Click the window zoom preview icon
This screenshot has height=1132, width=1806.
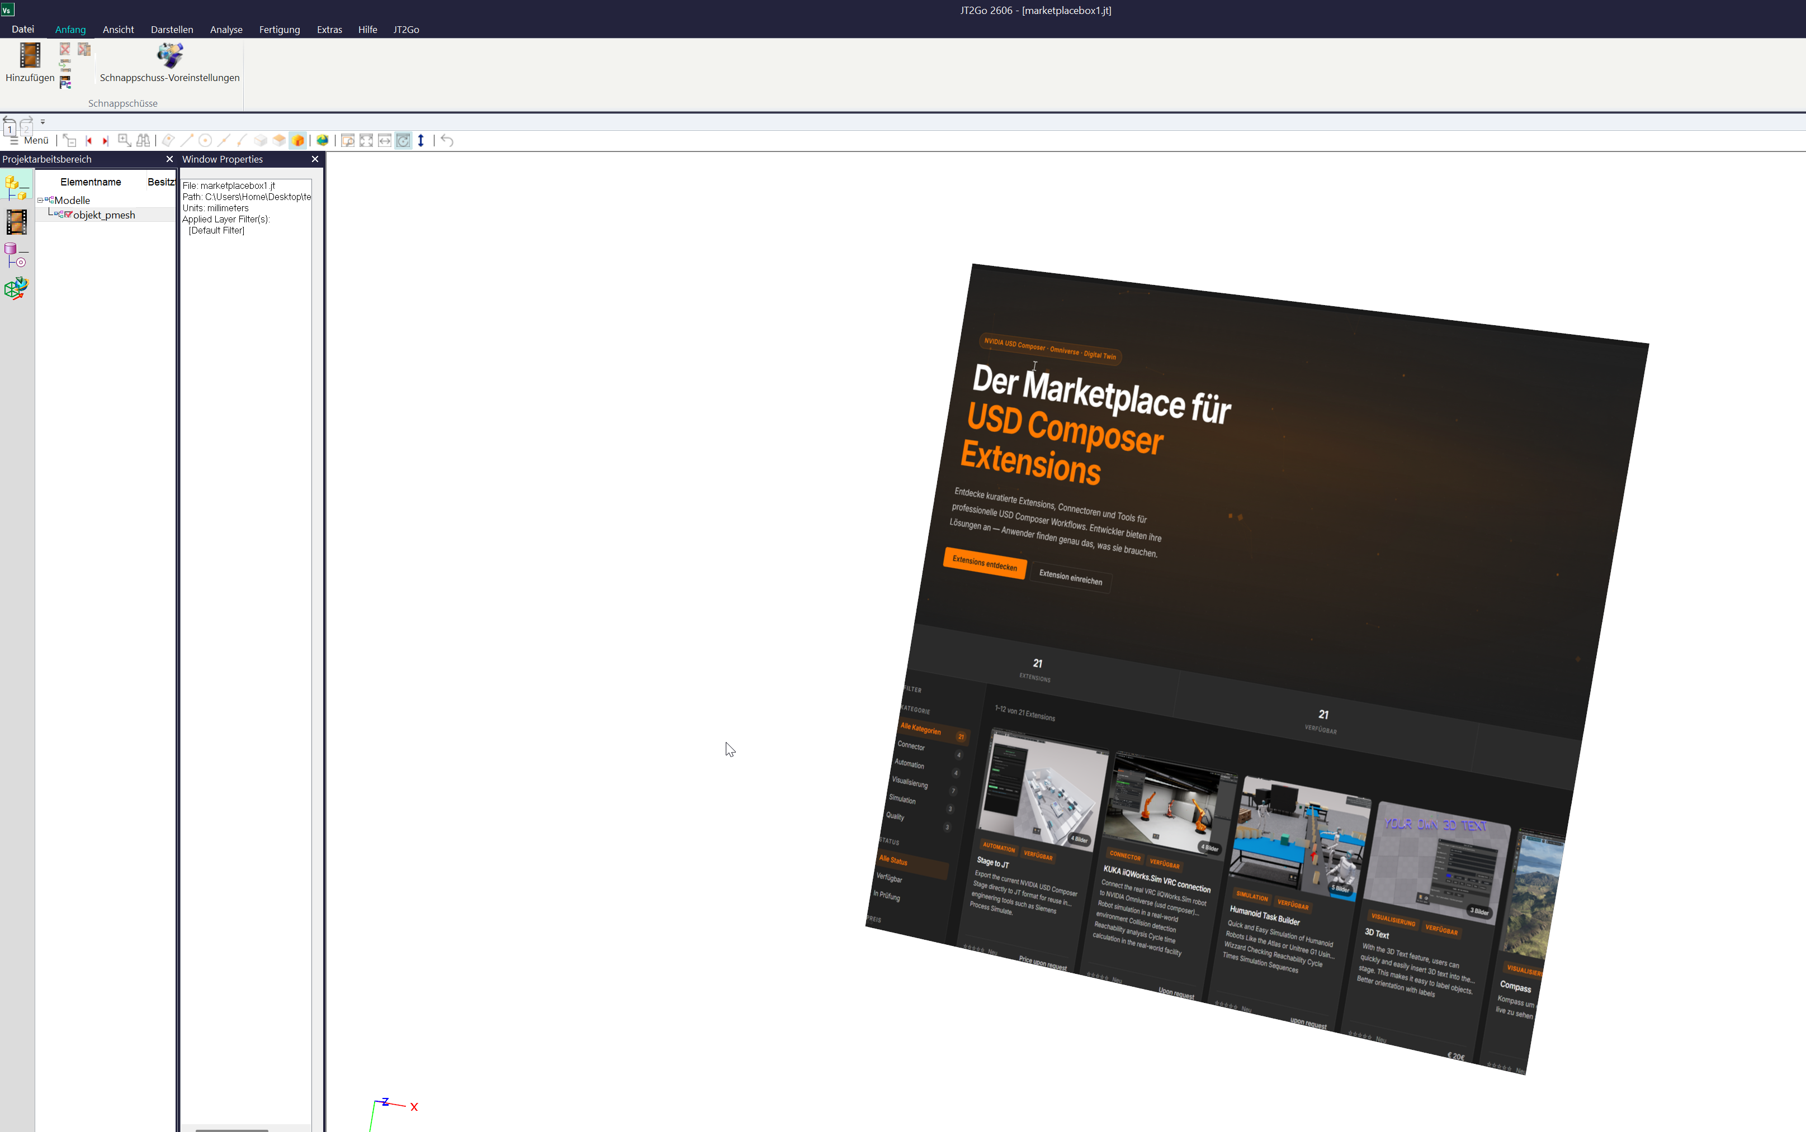click(348, 141)
